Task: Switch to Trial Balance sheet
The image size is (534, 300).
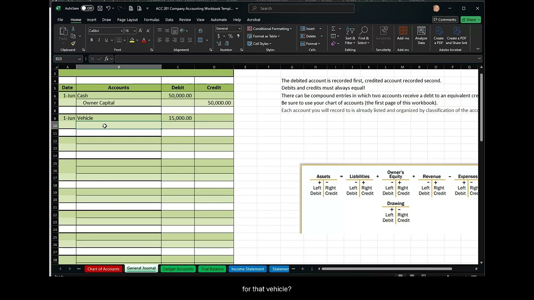Action: coord(212,269)
